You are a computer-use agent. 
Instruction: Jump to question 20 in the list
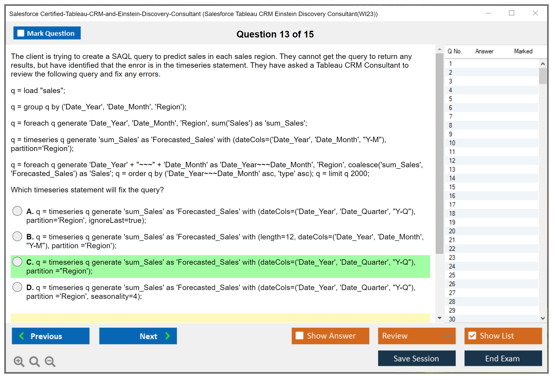452,231
